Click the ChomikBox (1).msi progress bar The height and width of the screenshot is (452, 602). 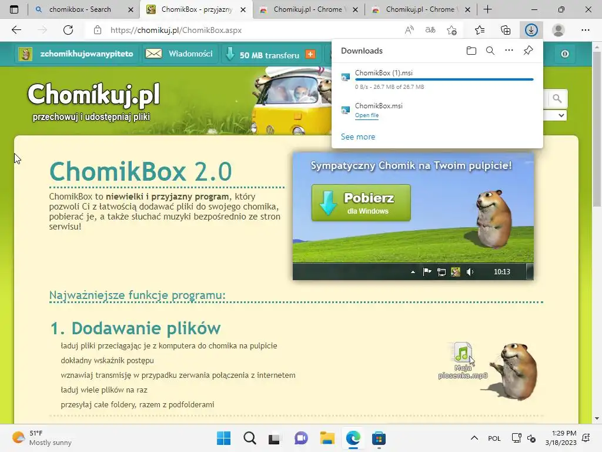[x=444, y=79]
